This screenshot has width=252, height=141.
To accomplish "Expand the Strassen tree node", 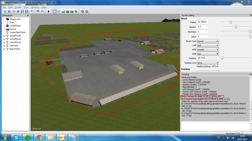I will click(4, 46).
